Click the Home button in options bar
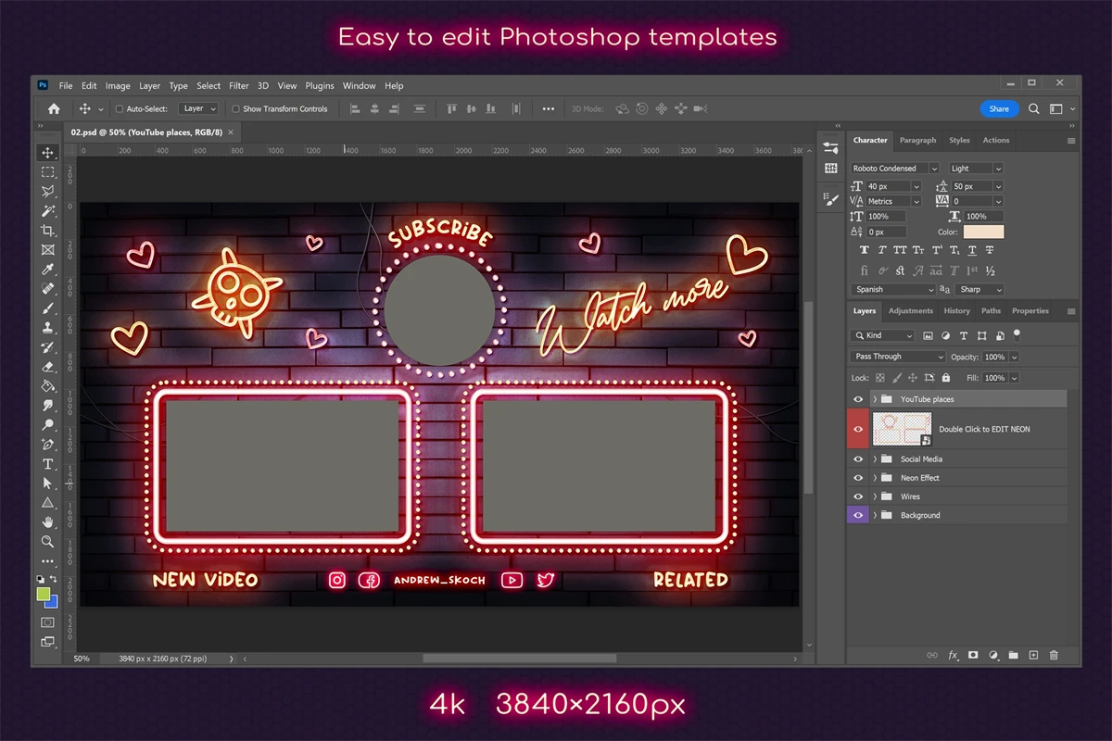 tap(54, 109)
